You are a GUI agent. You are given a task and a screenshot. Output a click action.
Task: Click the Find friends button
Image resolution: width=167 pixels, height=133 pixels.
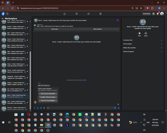147,14
